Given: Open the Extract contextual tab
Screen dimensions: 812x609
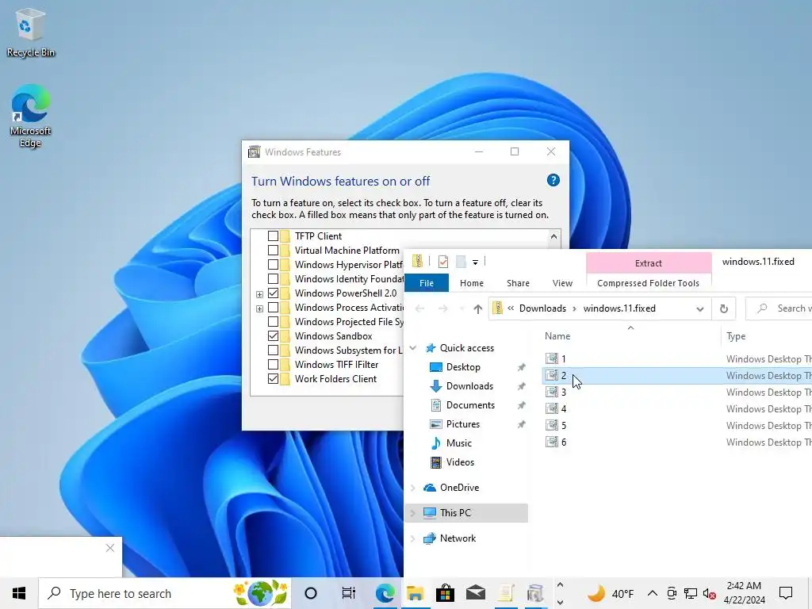Looking at the screenshot, I should tap(649, 263).
